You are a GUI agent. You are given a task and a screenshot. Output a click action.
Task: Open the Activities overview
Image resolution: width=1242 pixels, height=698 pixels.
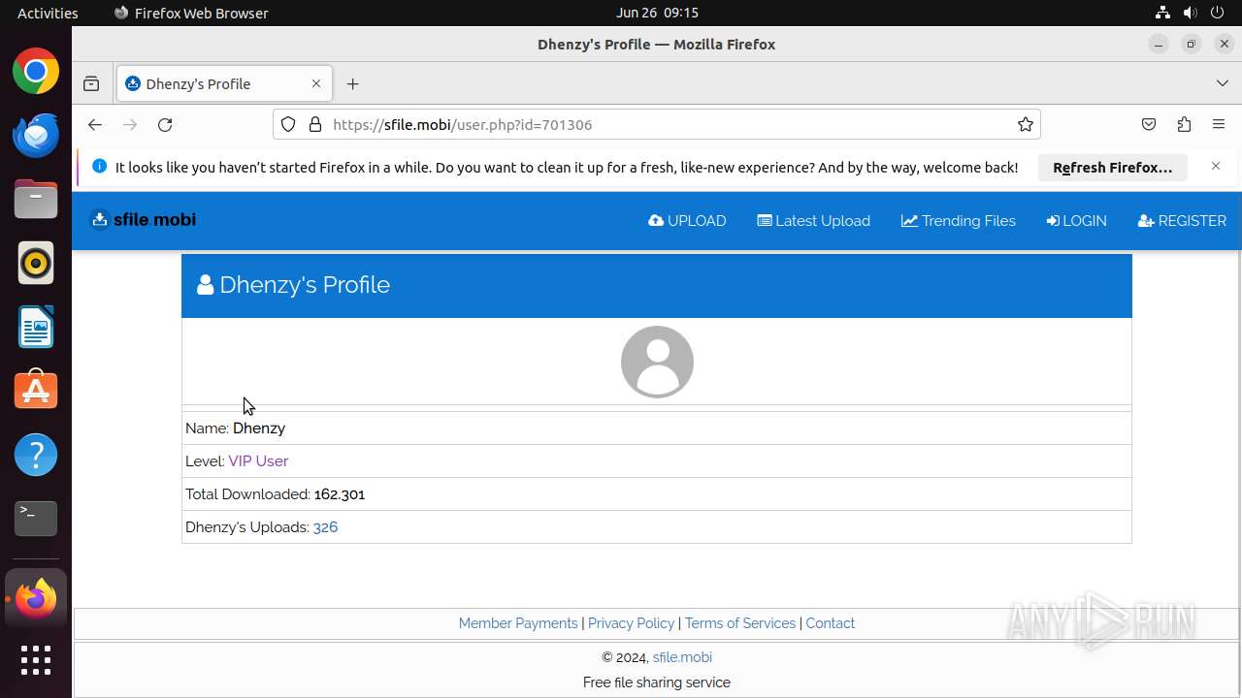48,13
